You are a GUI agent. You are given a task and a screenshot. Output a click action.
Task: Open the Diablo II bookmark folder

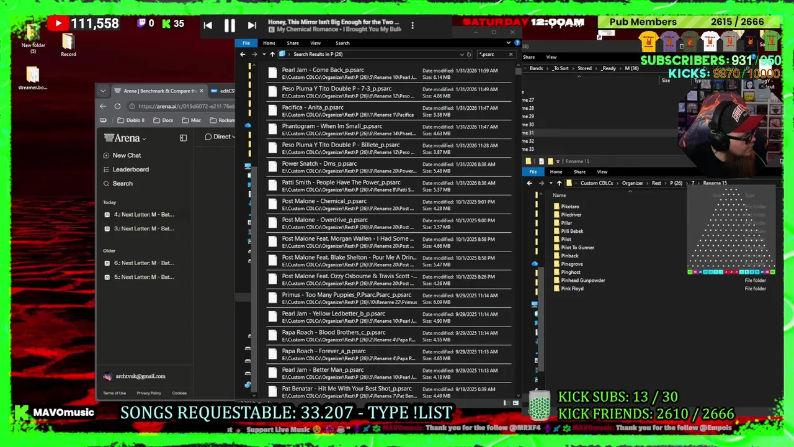[x=130, y=120]
